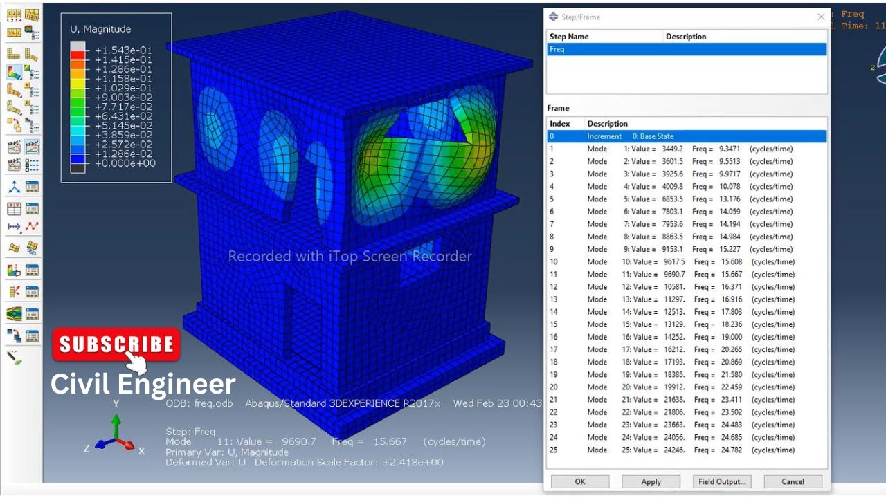Viewport: 886px width, 498px height.
Task: Open Superimpose Options tool in toolbox
Action: point(32,14)
